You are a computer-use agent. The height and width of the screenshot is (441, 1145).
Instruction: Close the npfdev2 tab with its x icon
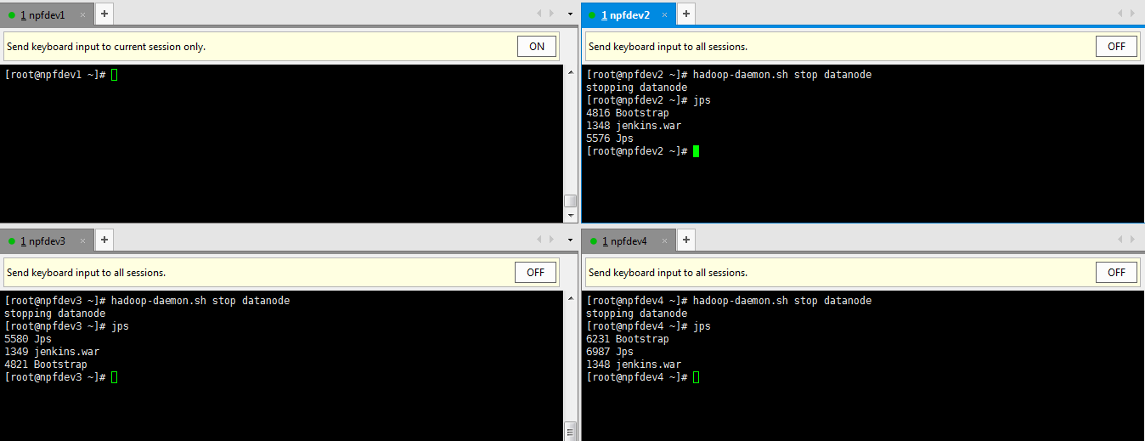(x=664, y=15)
